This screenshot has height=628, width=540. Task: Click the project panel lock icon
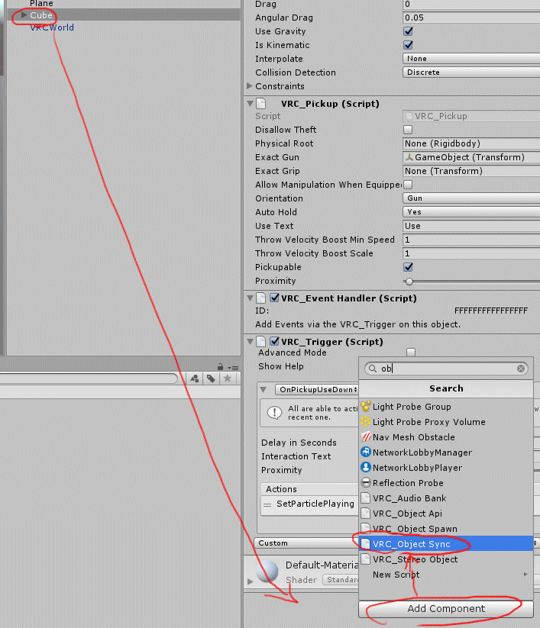[x=220, y=366]
